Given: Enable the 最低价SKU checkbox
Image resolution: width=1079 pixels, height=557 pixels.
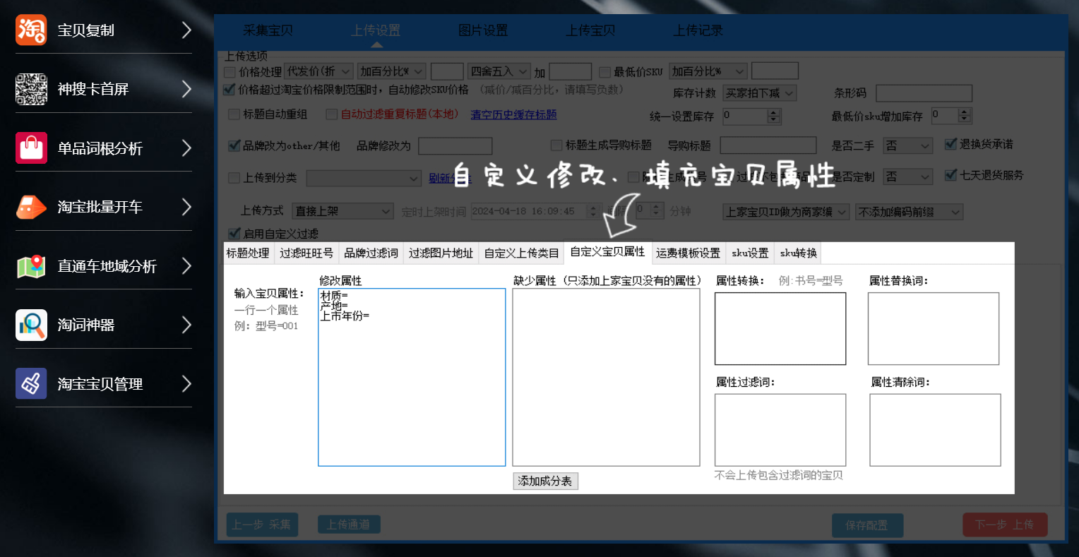Looking at the screenshot, I should click(604, 72).
